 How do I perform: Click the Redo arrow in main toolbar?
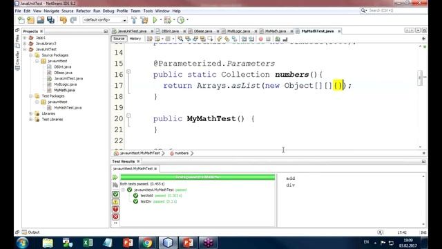click(x=73, y=20)
